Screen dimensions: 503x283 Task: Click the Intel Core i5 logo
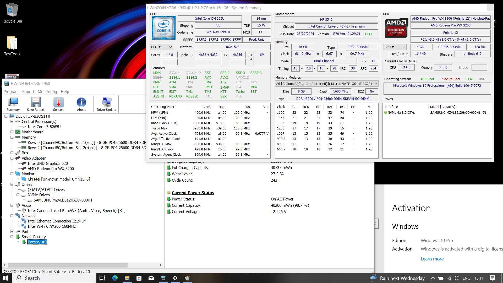(x=164, y=28)
